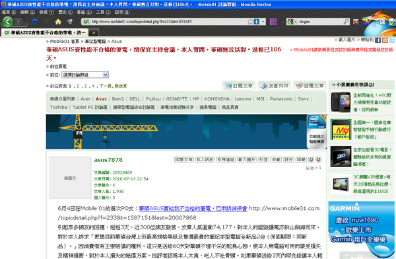The width and height of the screenshot is (396, 259).
Task: Click the red round icon in post toolbar
Action: [x=319, y=160]
